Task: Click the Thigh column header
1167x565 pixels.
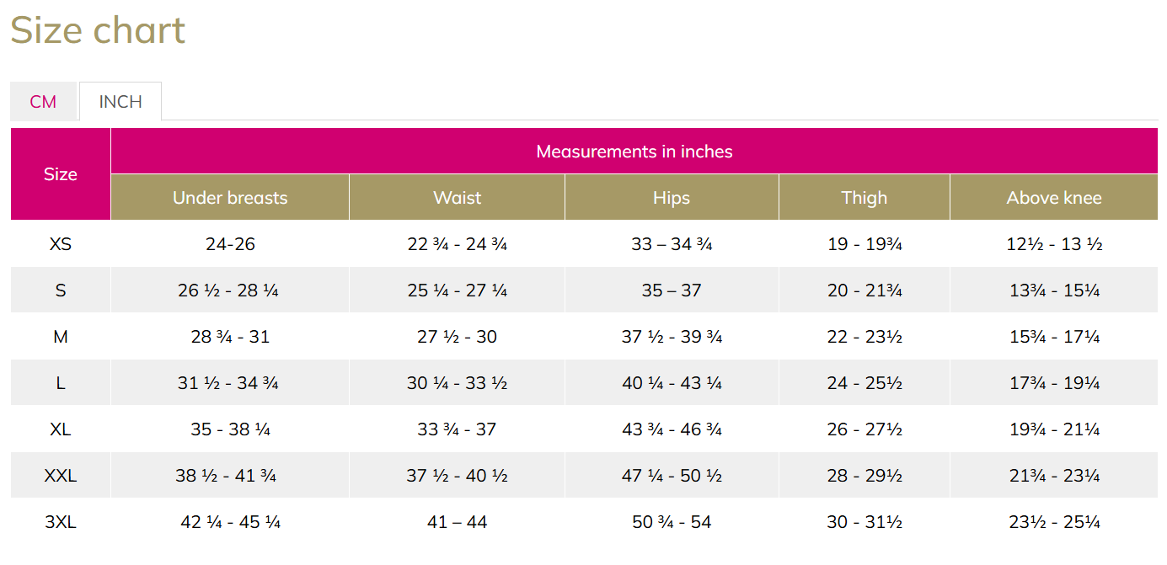Action: point(865,198)
